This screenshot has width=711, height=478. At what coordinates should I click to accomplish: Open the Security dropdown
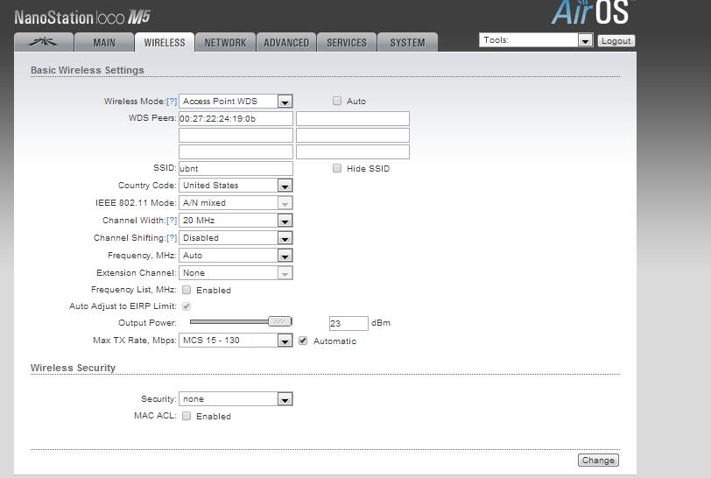click(x=236, y=399)
